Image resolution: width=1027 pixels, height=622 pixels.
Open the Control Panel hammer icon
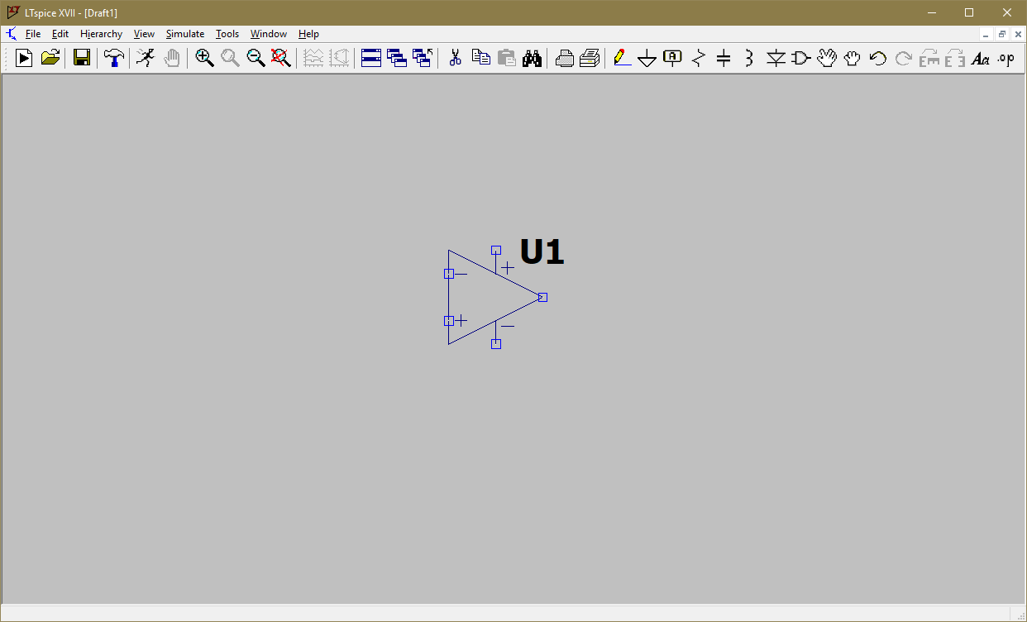coord(114,58)
